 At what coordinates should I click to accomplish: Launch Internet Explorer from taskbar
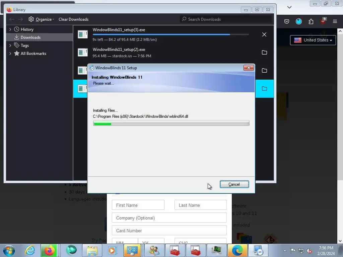30,250
